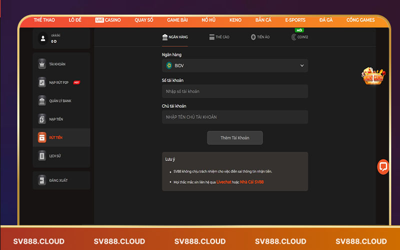Click the Số tài khoản field label
The height and width of the screenshot is (250, 400).
coord(172,80)
